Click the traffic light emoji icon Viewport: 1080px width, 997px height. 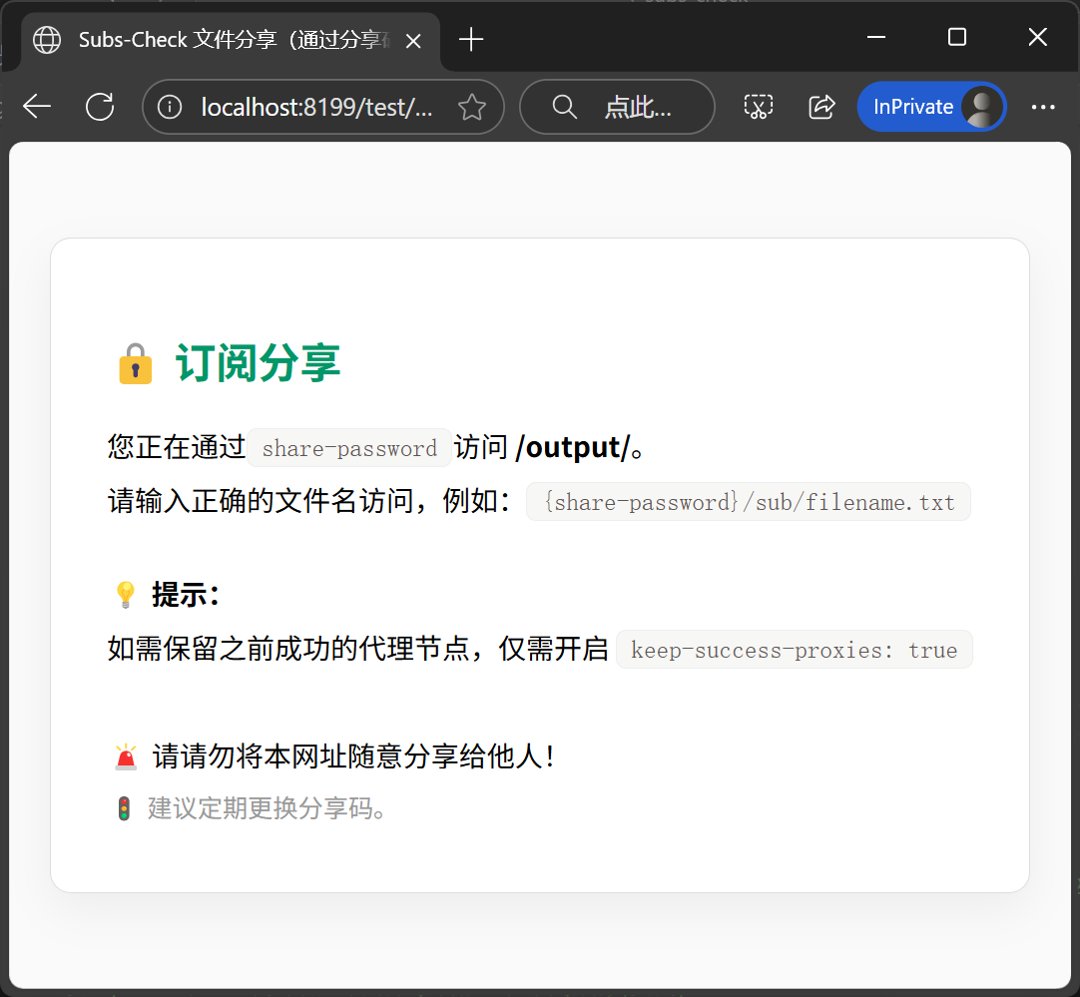click(124, 808)
